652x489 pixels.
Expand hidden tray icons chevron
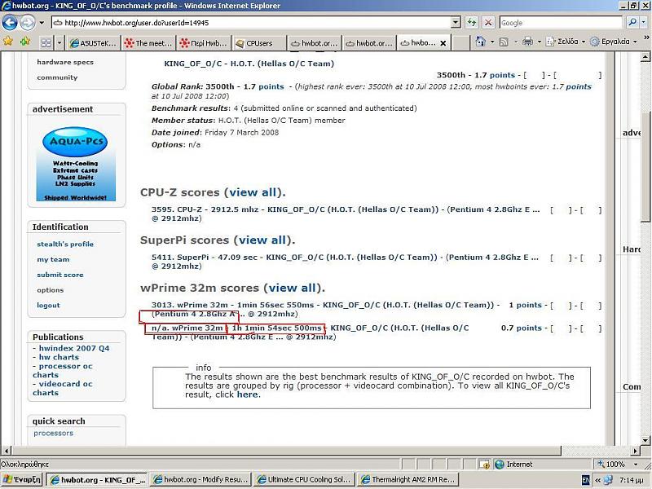(597, 480)
